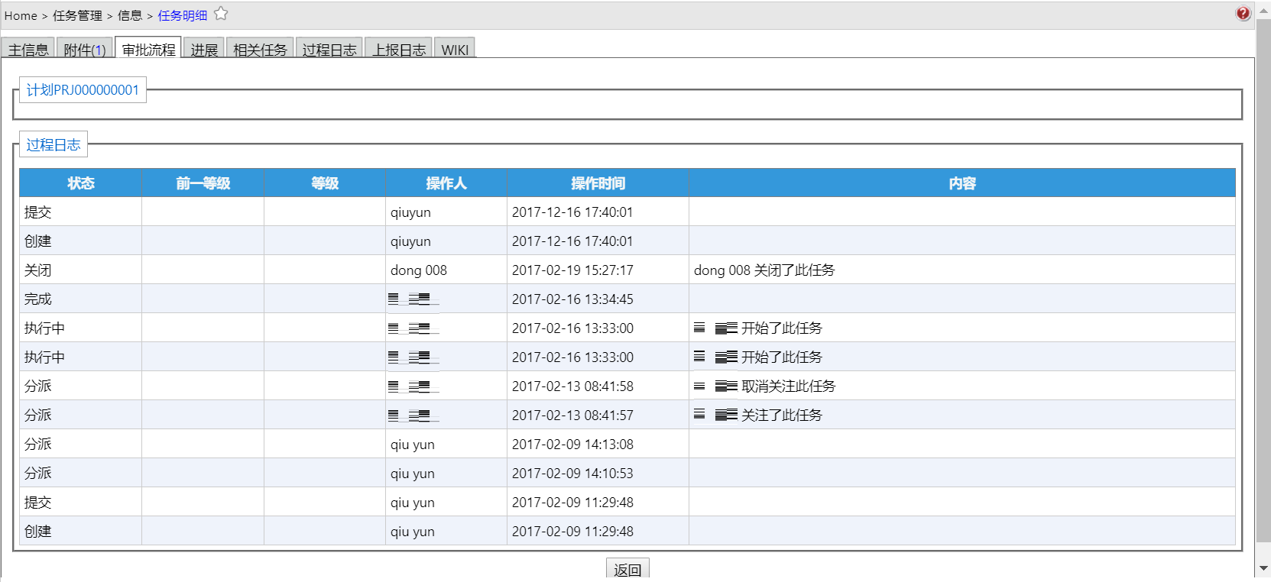The height and width of the screenshot is (582, 1271).
Task: Click the 前一等级 column header
Action: [x=203, y=183]
